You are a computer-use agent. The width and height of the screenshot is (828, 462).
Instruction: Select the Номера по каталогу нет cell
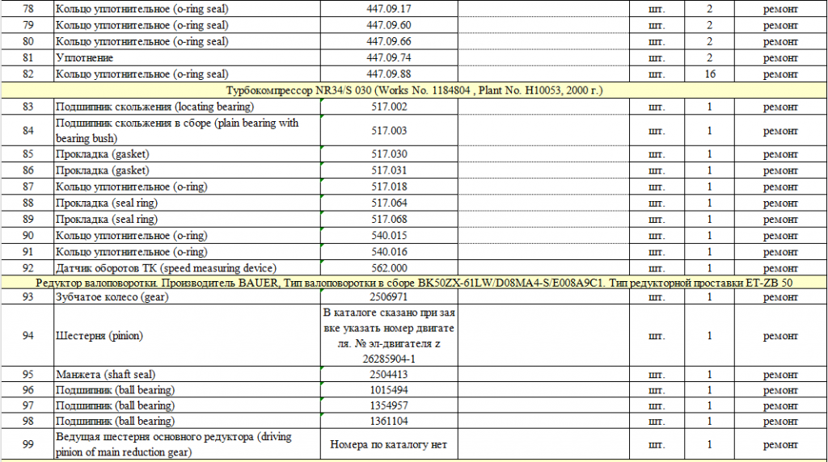point(389,444)
